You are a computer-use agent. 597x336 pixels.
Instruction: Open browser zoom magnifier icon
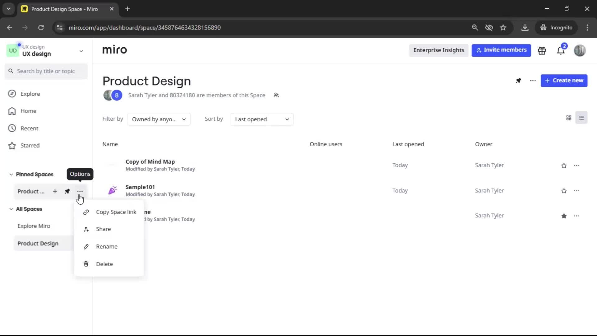pos(475,28)
